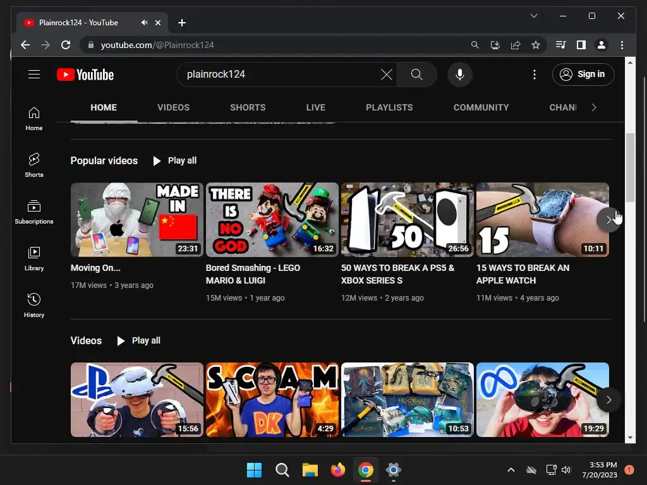
Task: Bookmark this page with the star icon
Action: 536,45
